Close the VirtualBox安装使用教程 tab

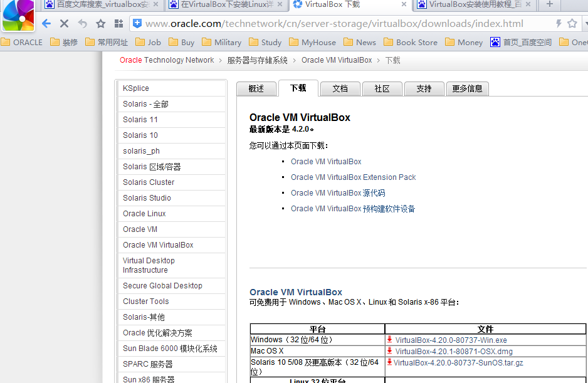(x=528, y=4)
